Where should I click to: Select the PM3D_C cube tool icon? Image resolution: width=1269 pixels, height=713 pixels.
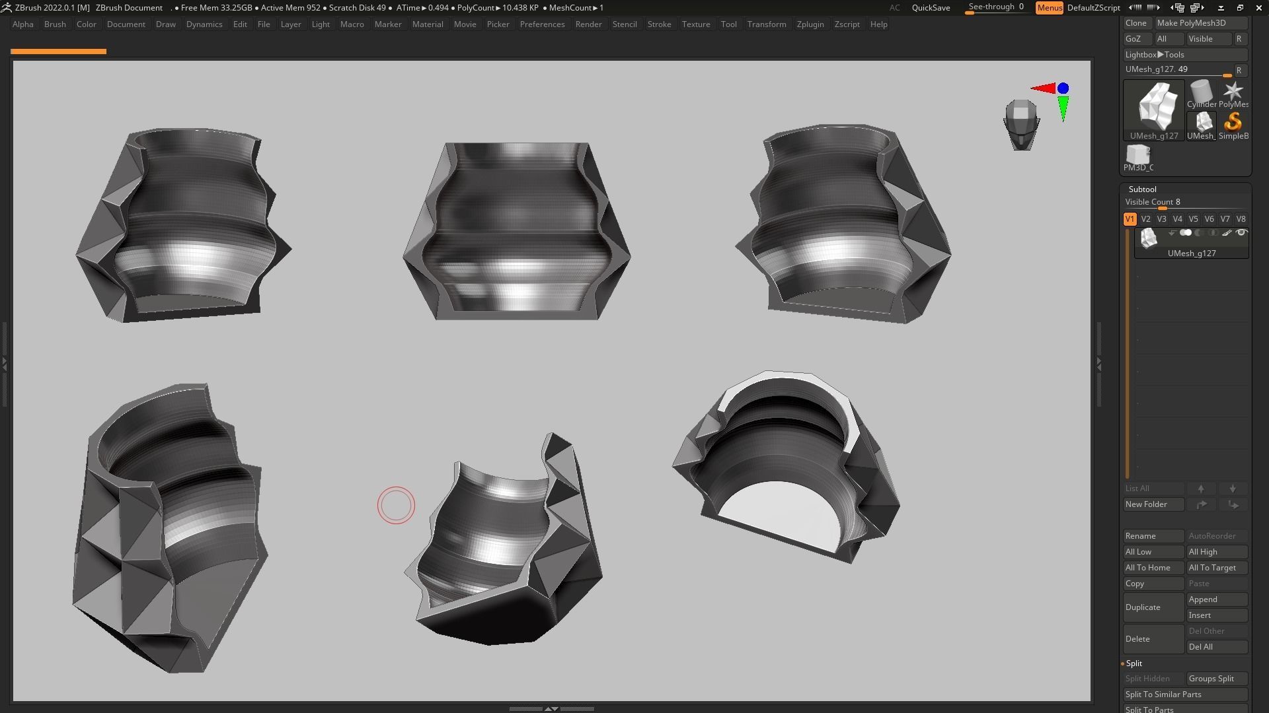click(x=1138, y=158)
